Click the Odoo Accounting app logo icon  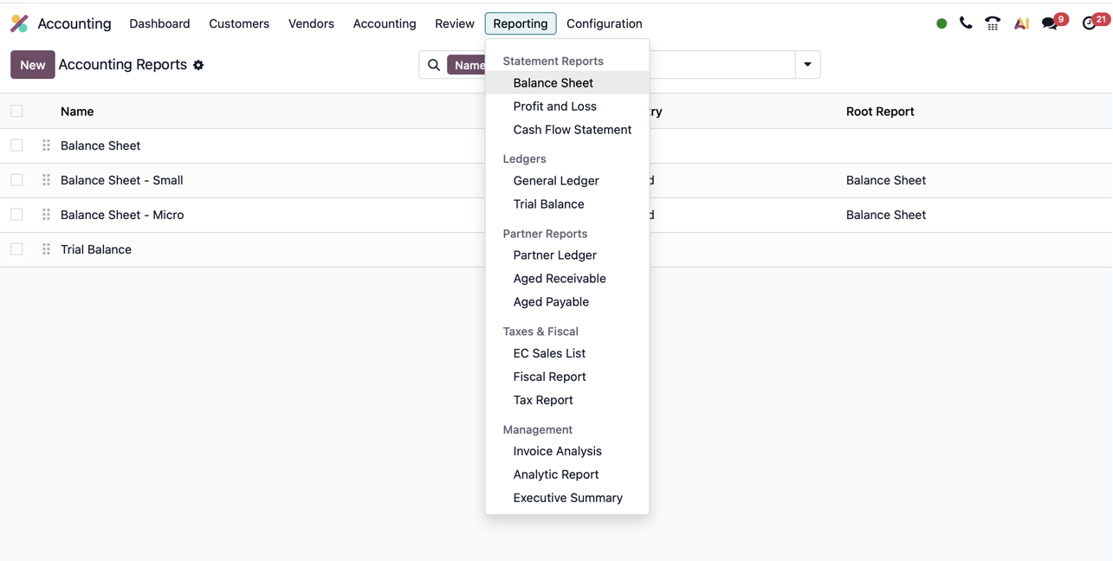19,23
